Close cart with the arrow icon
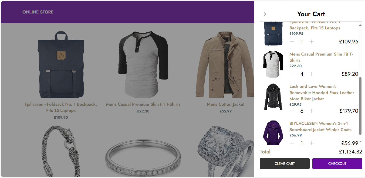Image resolution: width=365 pixels, height=178 pixels. (x=263, y=14)
